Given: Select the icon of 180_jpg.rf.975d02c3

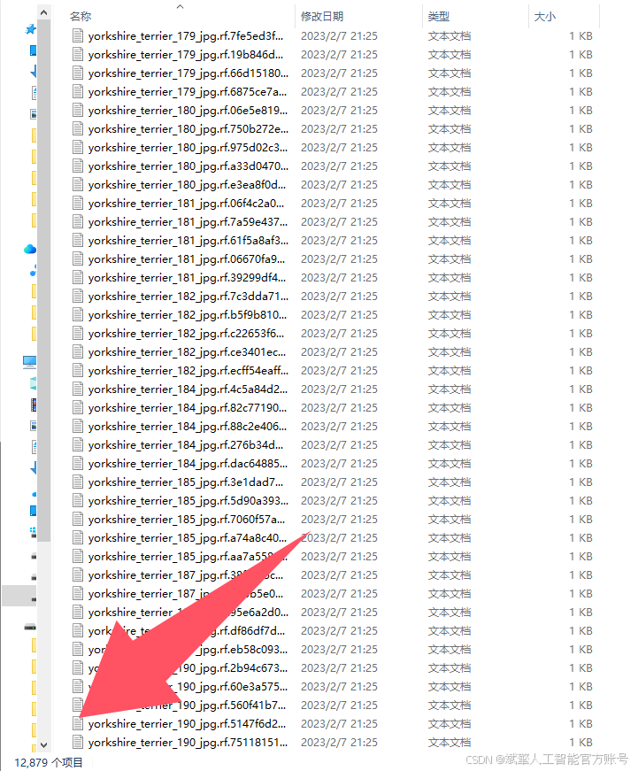Looking at the screenshot, I should pyautogui.click(x=78, y=148).
